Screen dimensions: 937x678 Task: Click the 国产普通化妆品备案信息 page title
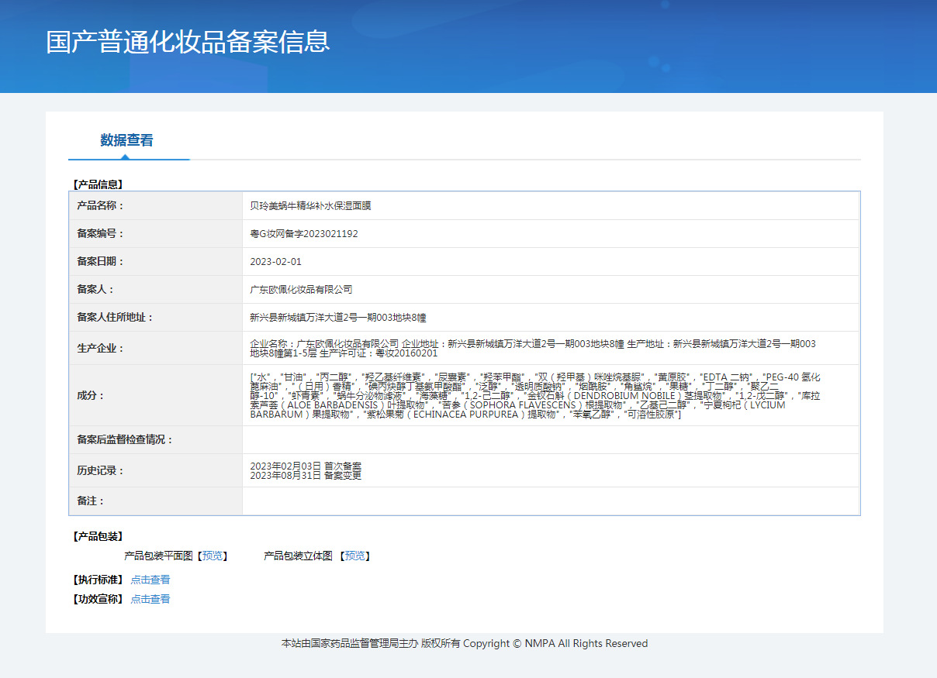click(188, 42)
